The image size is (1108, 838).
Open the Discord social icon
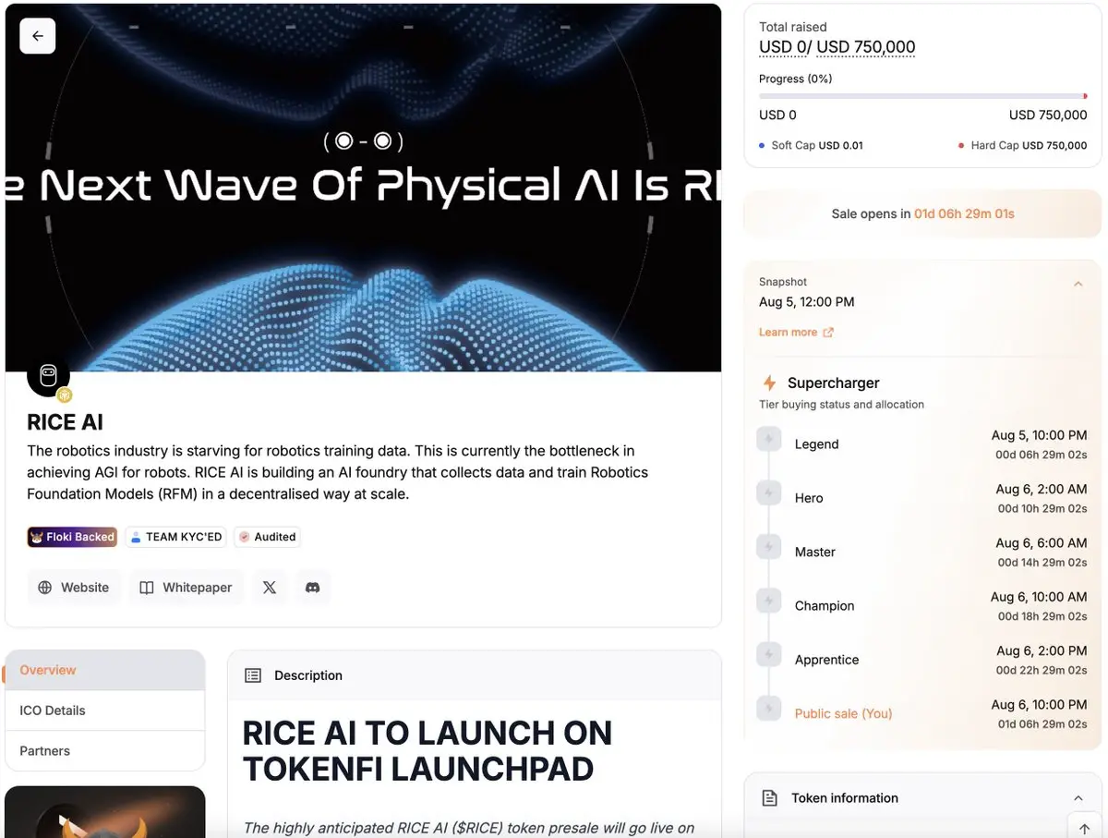pos(313,588)
